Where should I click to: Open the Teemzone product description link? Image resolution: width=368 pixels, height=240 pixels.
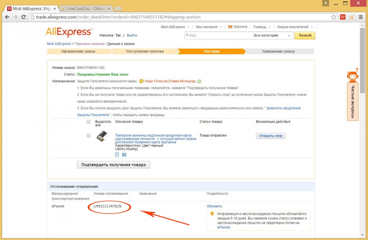click(x=156, y=139)
